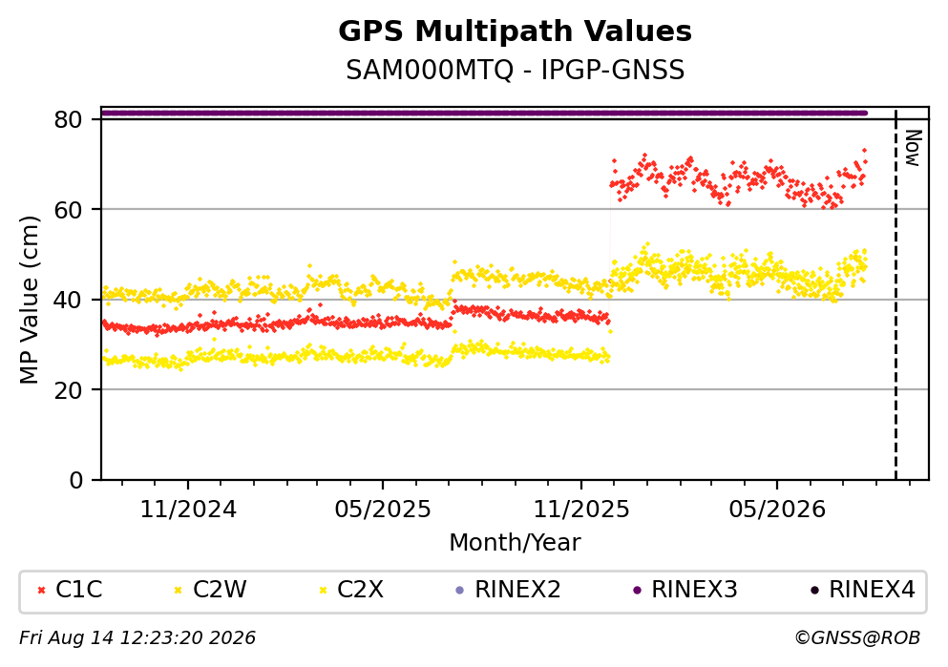Click the red C1C cluster above 60 cm
The image size is (948, 667).
[738, 180]
